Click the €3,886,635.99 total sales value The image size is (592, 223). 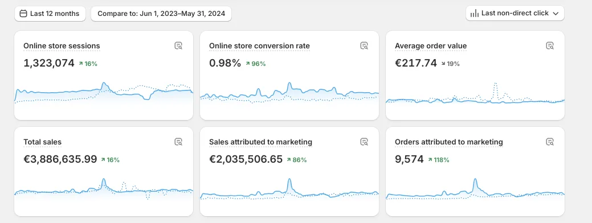(x=60, y=159)
